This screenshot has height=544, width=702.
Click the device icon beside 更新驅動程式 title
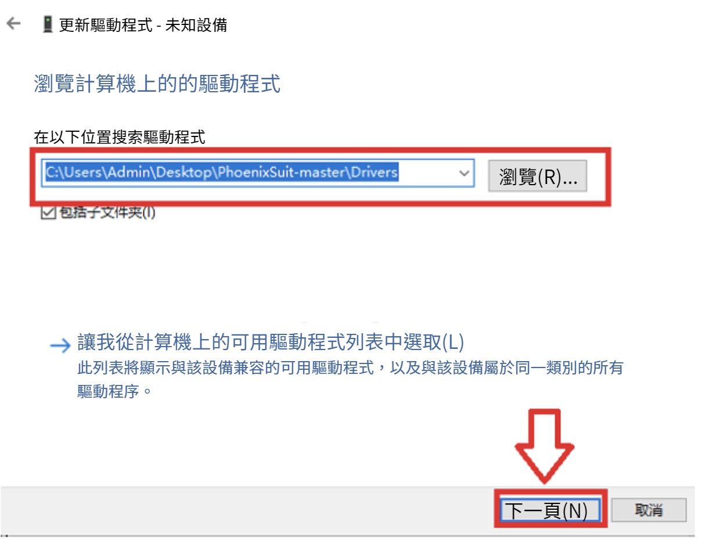[48, 24]
